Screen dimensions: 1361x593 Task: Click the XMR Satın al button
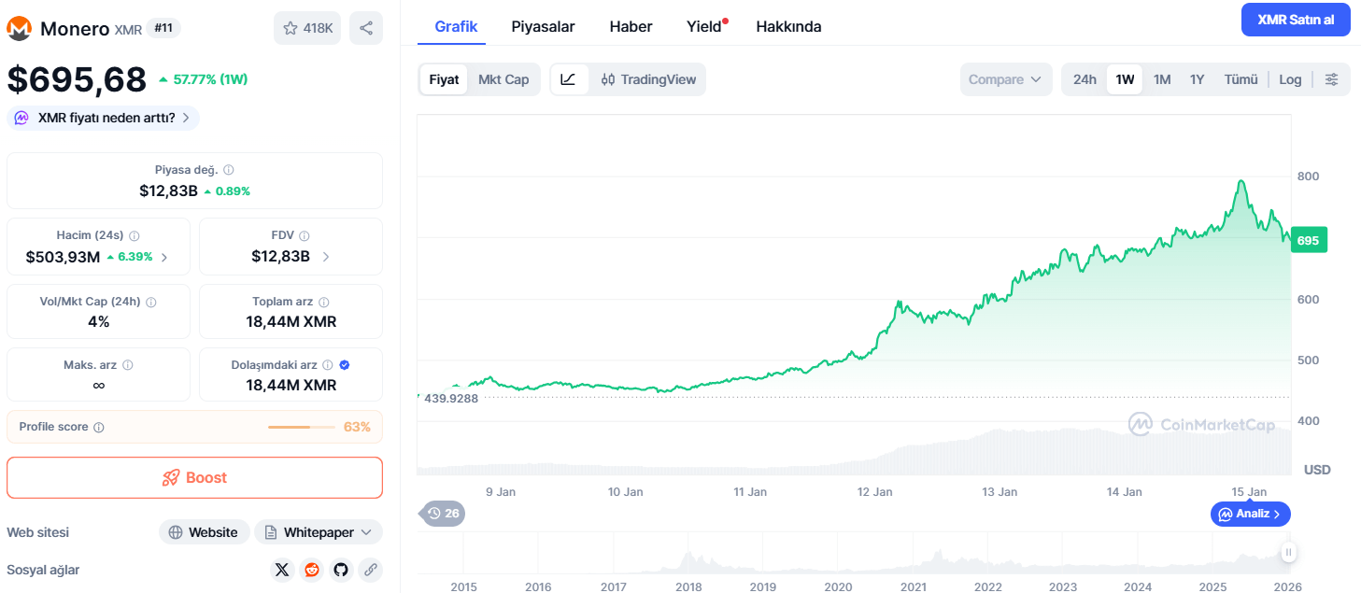1296,20
